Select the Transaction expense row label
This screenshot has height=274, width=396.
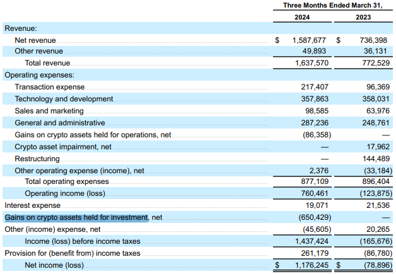(x=49, y=87)
